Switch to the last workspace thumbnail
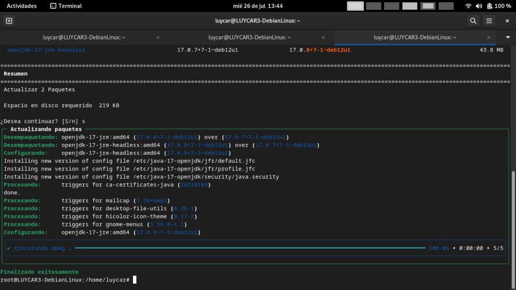 [447, 6]
